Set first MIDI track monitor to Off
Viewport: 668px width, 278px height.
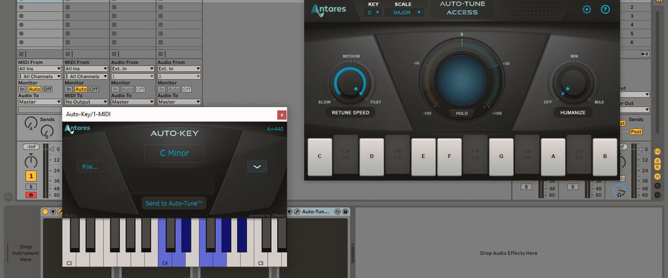coord(47,89)
